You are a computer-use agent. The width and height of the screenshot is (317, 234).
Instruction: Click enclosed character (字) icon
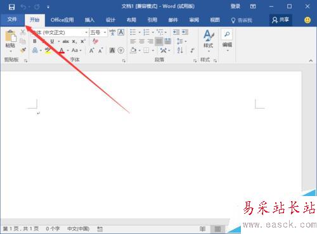point(121,51)
